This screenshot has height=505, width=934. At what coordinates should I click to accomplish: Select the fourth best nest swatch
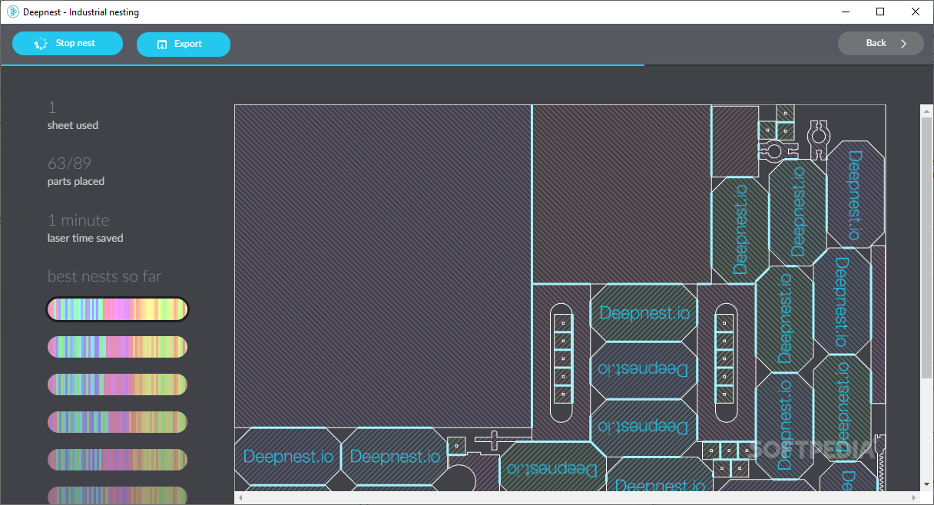[118, 422]
